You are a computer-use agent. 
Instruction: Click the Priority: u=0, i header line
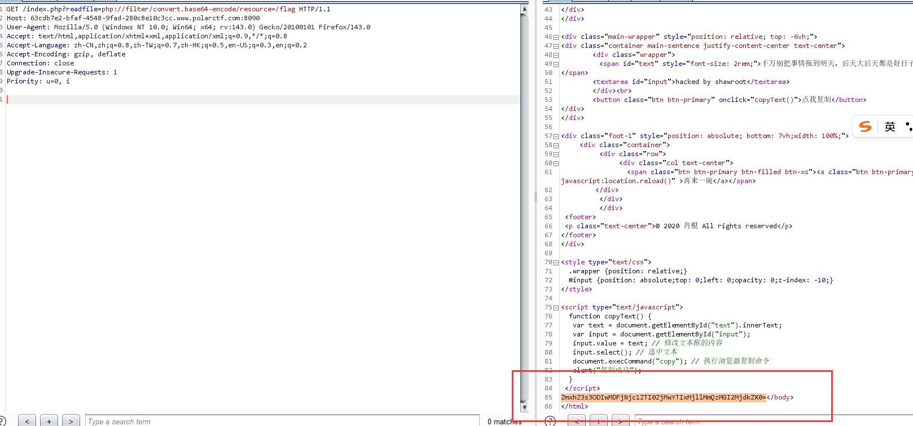pyautogui.click(x=38, y=81)
